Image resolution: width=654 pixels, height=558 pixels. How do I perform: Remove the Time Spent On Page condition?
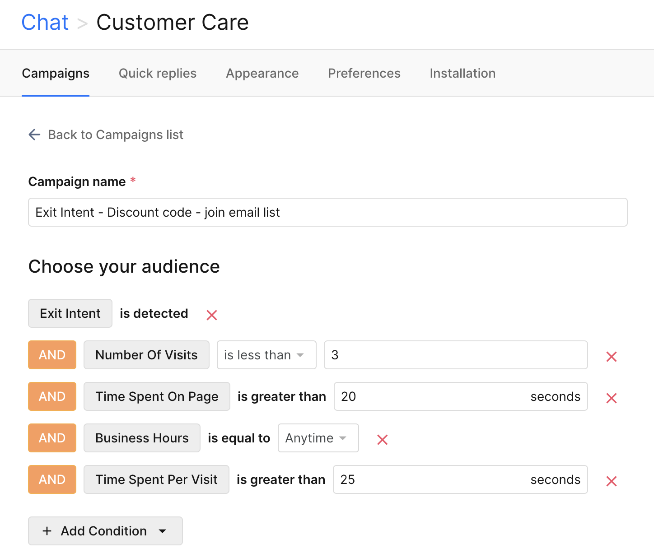pyautogui.click(x=612, y=398)
